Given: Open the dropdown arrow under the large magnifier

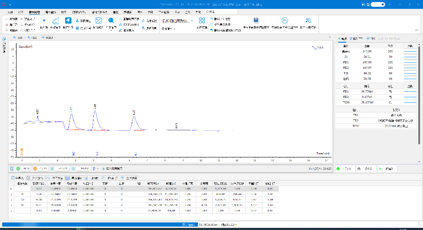Looking at the screenshot, I should coord(111,30).
